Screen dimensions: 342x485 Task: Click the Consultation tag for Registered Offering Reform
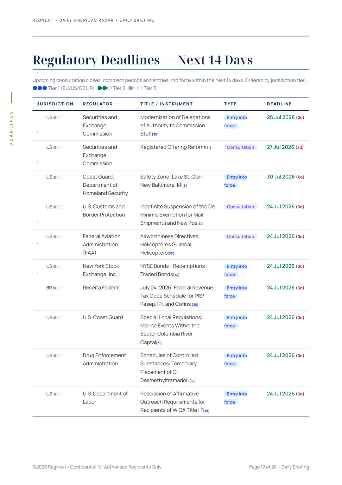point(240,147)
